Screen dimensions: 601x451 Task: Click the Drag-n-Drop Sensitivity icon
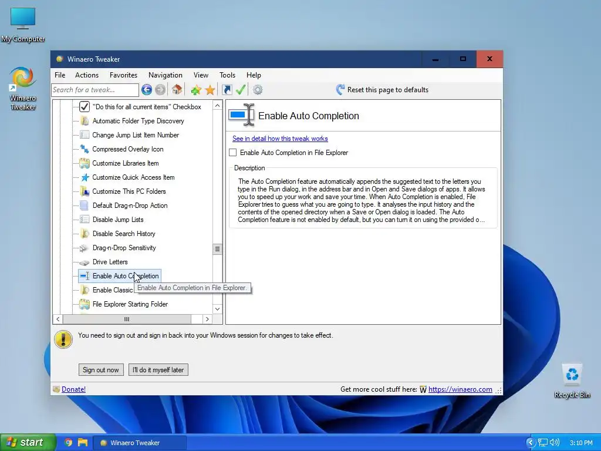tap(85, 248)
